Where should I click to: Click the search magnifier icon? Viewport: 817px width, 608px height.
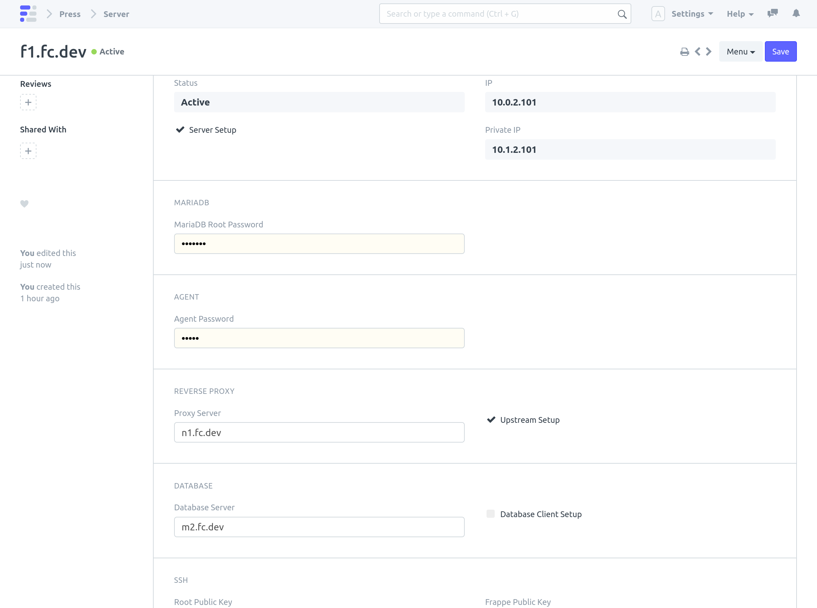pyautogui.click(x=622, y=14)
